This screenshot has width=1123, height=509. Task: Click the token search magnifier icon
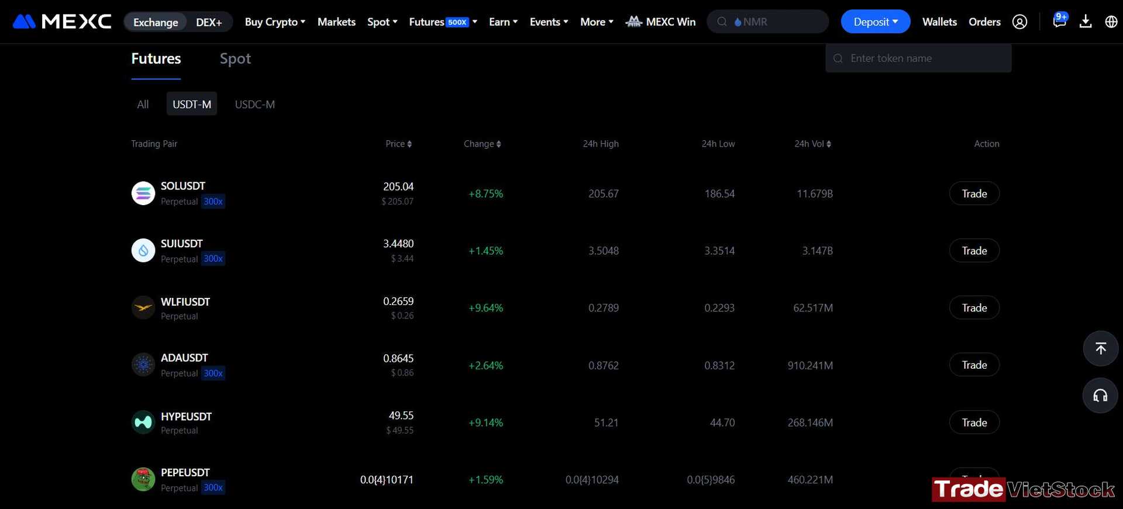[x=838, y=58]
